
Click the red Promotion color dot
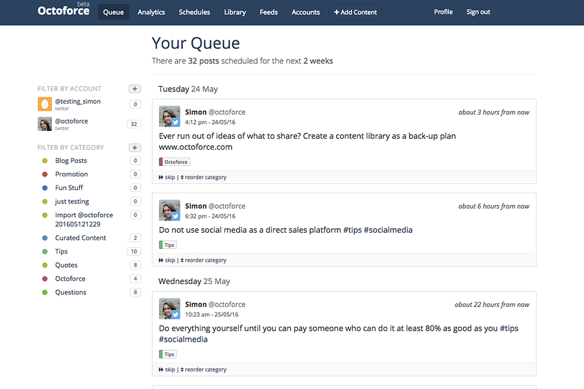coord(45,174)
